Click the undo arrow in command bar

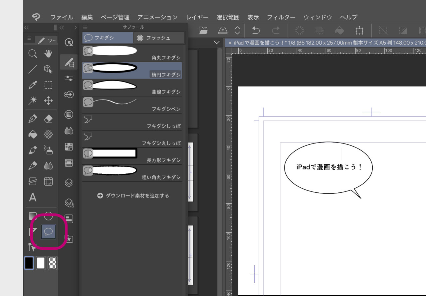click(x=256, y=31)
